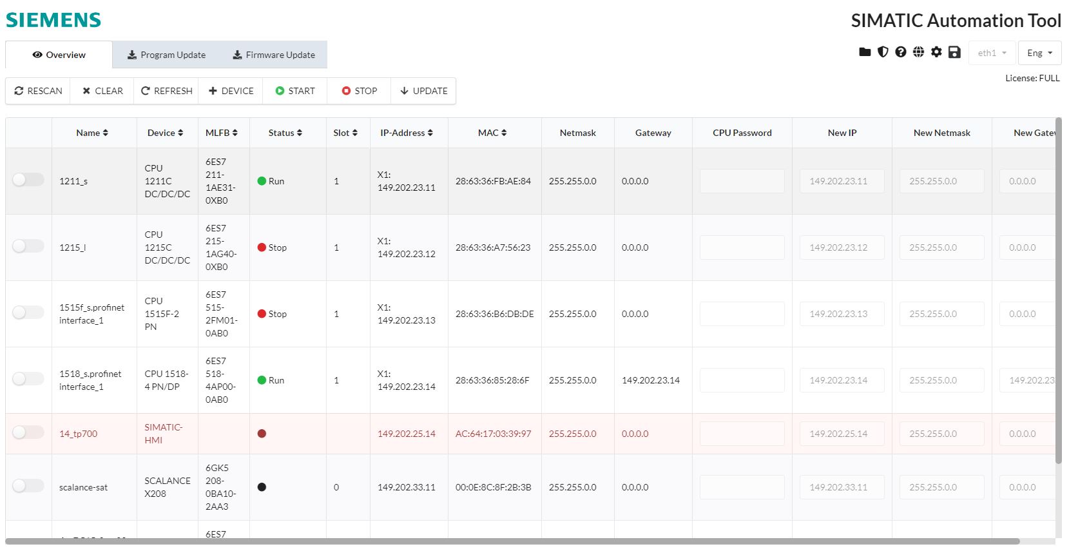Open the shield security icon
The height and width of the screenshot is (551, 1069).
pyautogui.click(x=883, y=52)
